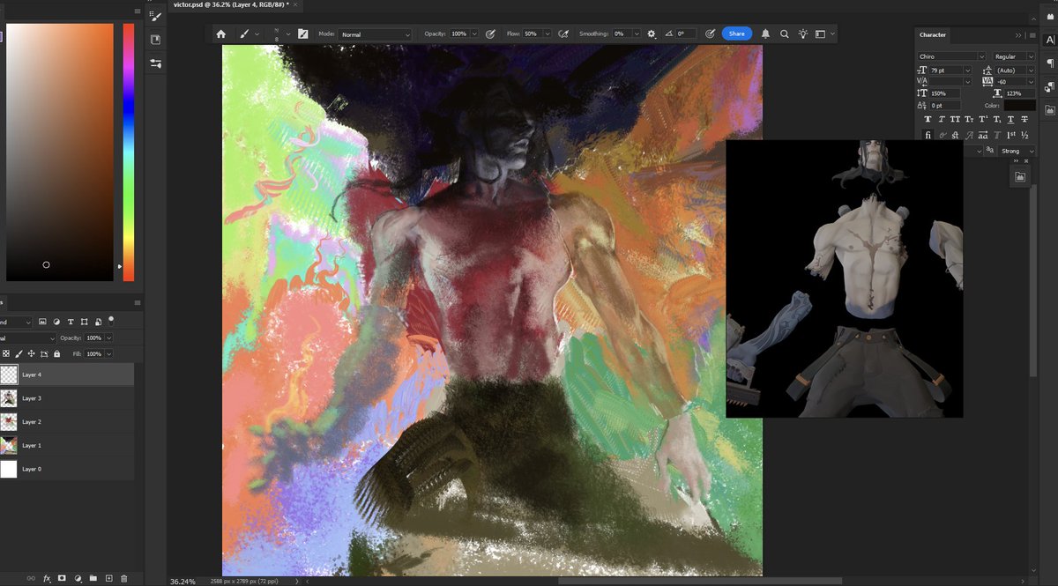Lock image pixels brush icon
Screen dimensions: 1058x586
[19, 353]
